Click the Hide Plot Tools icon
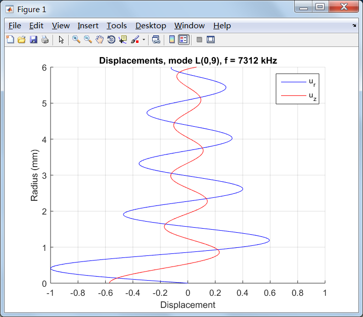Viewport: 363px width, 317px height. [x=199, y=39]
